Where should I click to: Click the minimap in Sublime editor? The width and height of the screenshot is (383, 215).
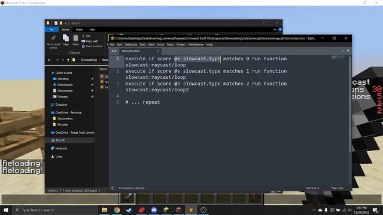point(338,58)
